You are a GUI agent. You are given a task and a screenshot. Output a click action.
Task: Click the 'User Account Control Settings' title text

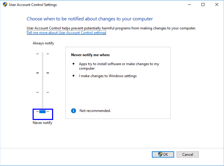coord(33,5)
